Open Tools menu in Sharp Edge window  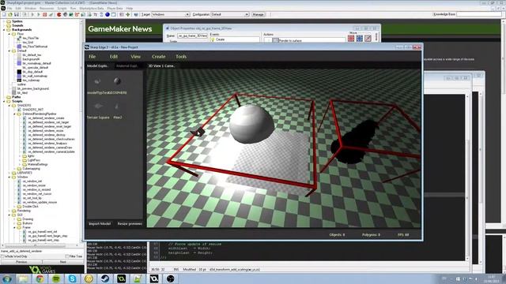click(x=181, y=56)
